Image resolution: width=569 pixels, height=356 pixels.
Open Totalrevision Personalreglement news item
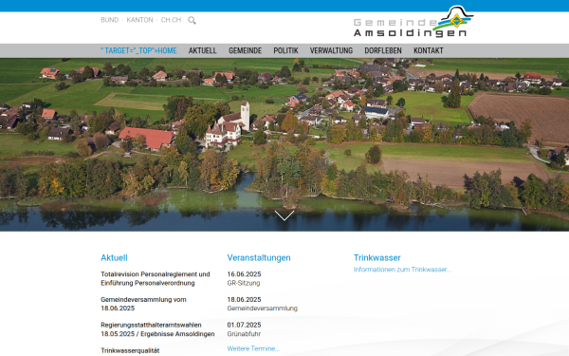click(156, 278)
